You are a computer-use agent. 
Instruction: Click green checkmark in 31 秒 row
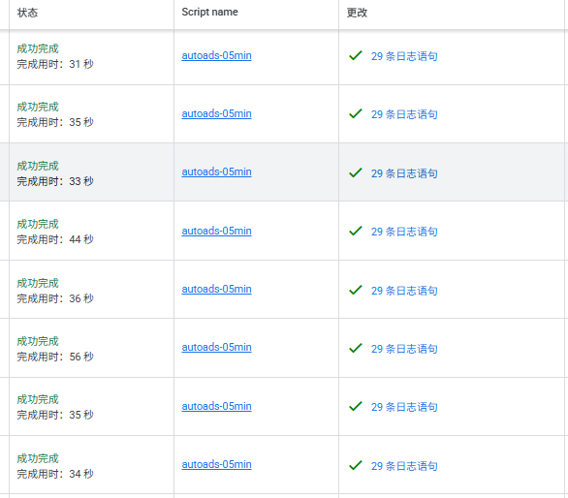point(356,55)
